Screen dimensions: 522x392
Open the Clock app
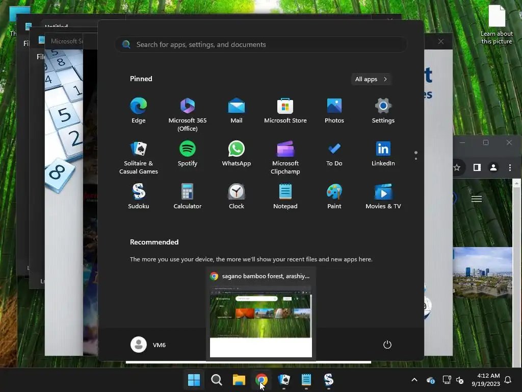tap(237, 197)
